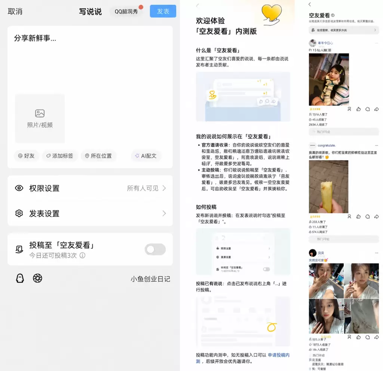Open the 贝贝 user avatar
The width and height of the screenshot is (383, 371).
click(313, 253)
